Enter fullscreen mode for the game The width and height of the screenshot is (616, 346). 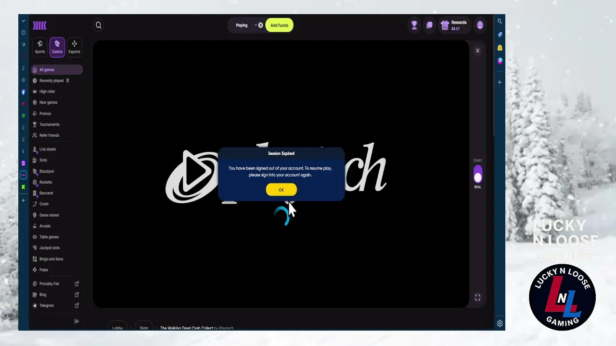[477, 298]
